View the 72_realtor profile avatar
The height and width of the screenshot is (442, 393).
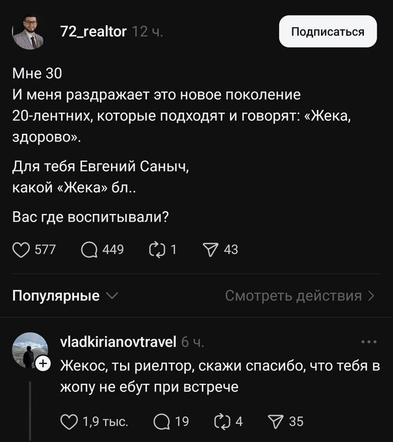(28, 33)
